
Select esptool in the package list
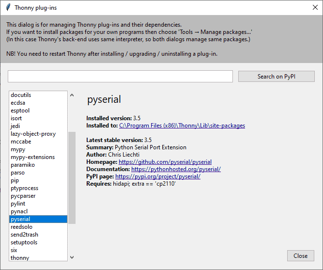38,111
